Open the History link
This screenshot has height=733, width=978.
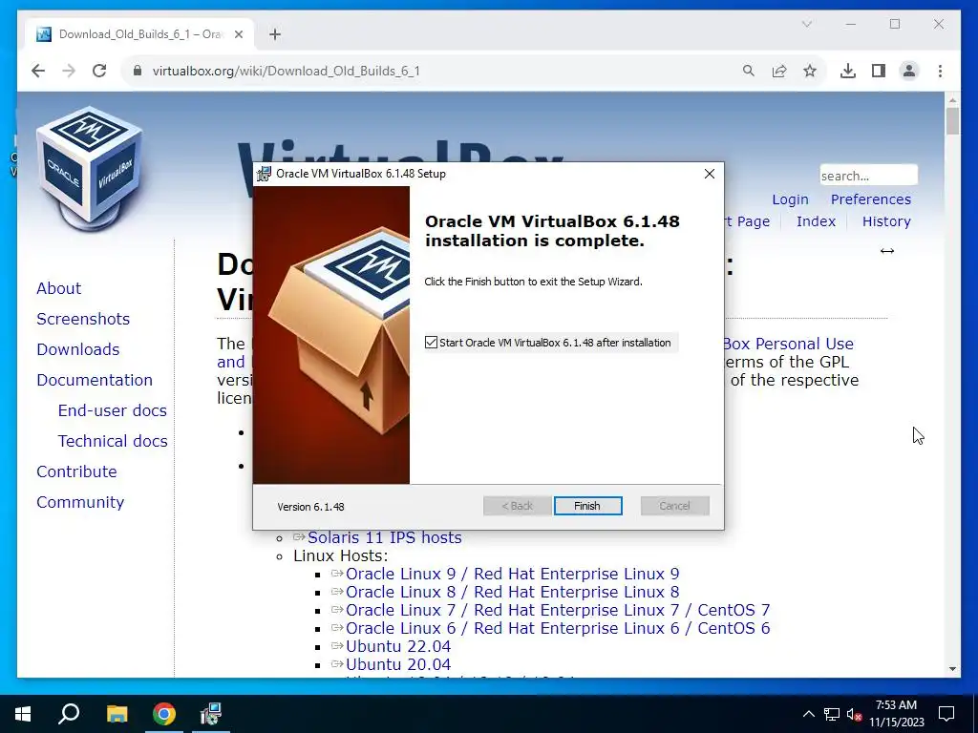coord(886,221)
